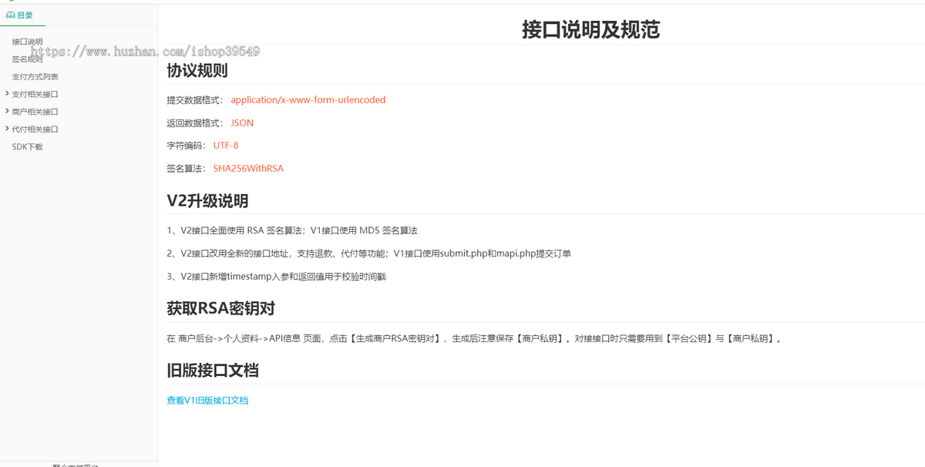Click the 旧版接口文档 heading
The height and width of the screenshot is (467, 925).
pyautogui.click(x=213, y=371)
